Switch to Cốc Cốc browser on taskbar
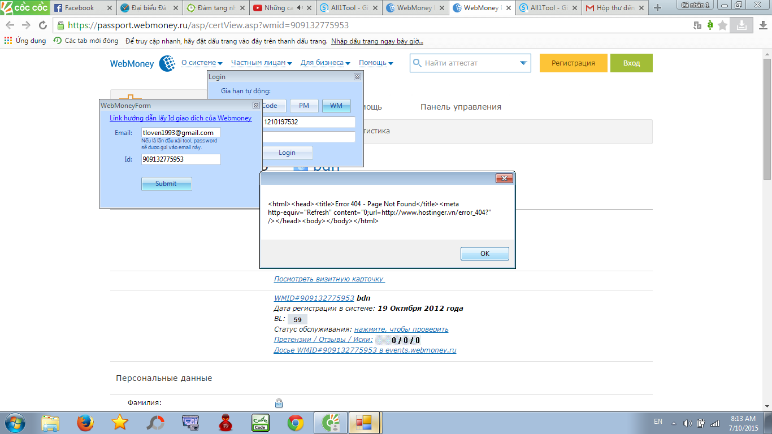The width and height of the screenshot is (772, 434). click(330, 422)
